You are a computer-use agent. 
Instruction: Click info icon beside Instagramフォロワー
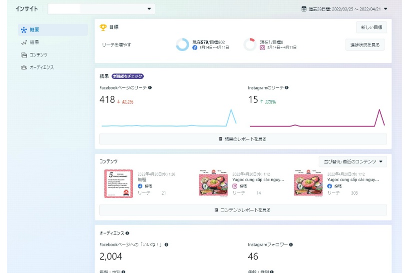click(x=291, y=245)
